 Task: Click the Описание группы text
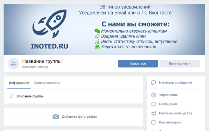click(x=30, y=96)
